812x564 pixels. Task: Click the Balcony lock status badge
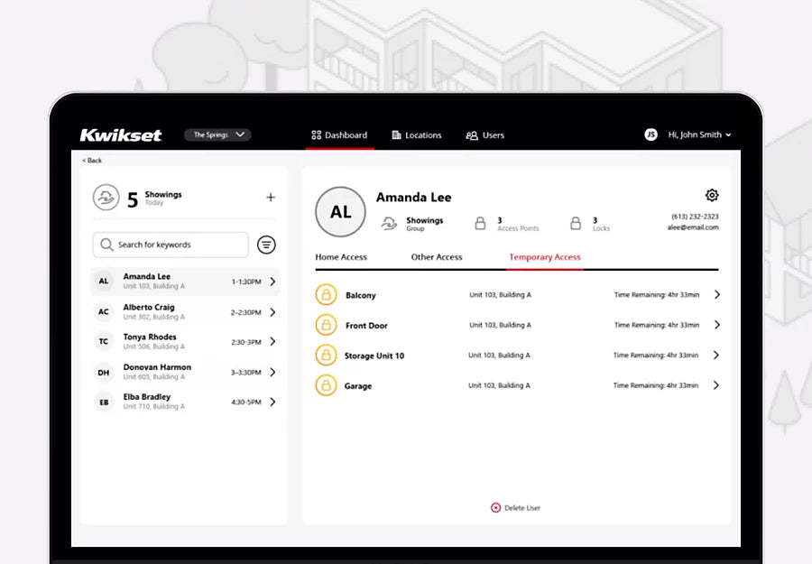[325, 294]
